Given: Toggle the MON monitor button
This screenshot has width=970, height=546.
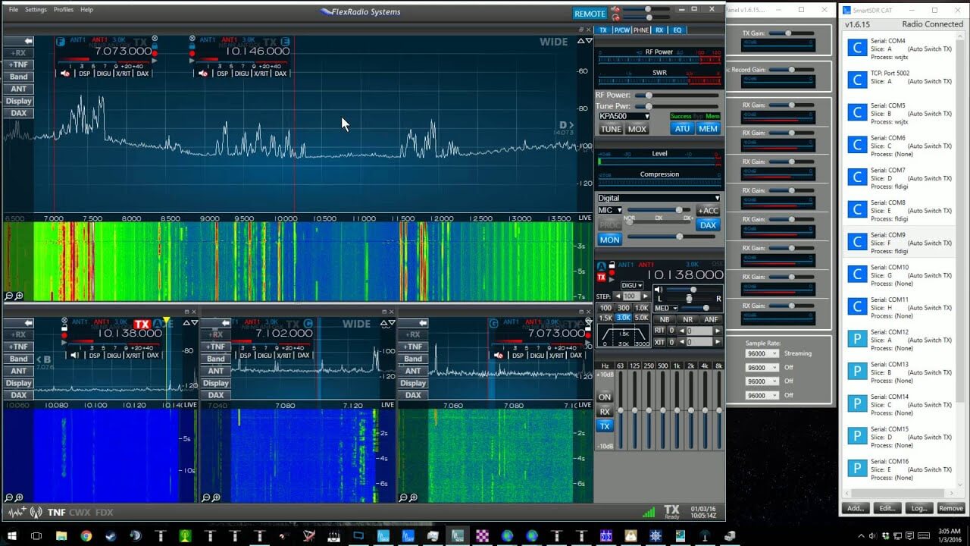Looking at the screenshot, I should point(609,239).
